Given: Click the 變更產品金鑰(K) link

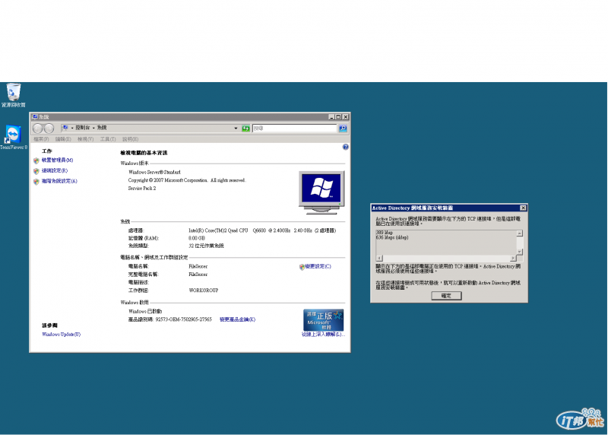Looking at the screenshot, I should point(237,319).
